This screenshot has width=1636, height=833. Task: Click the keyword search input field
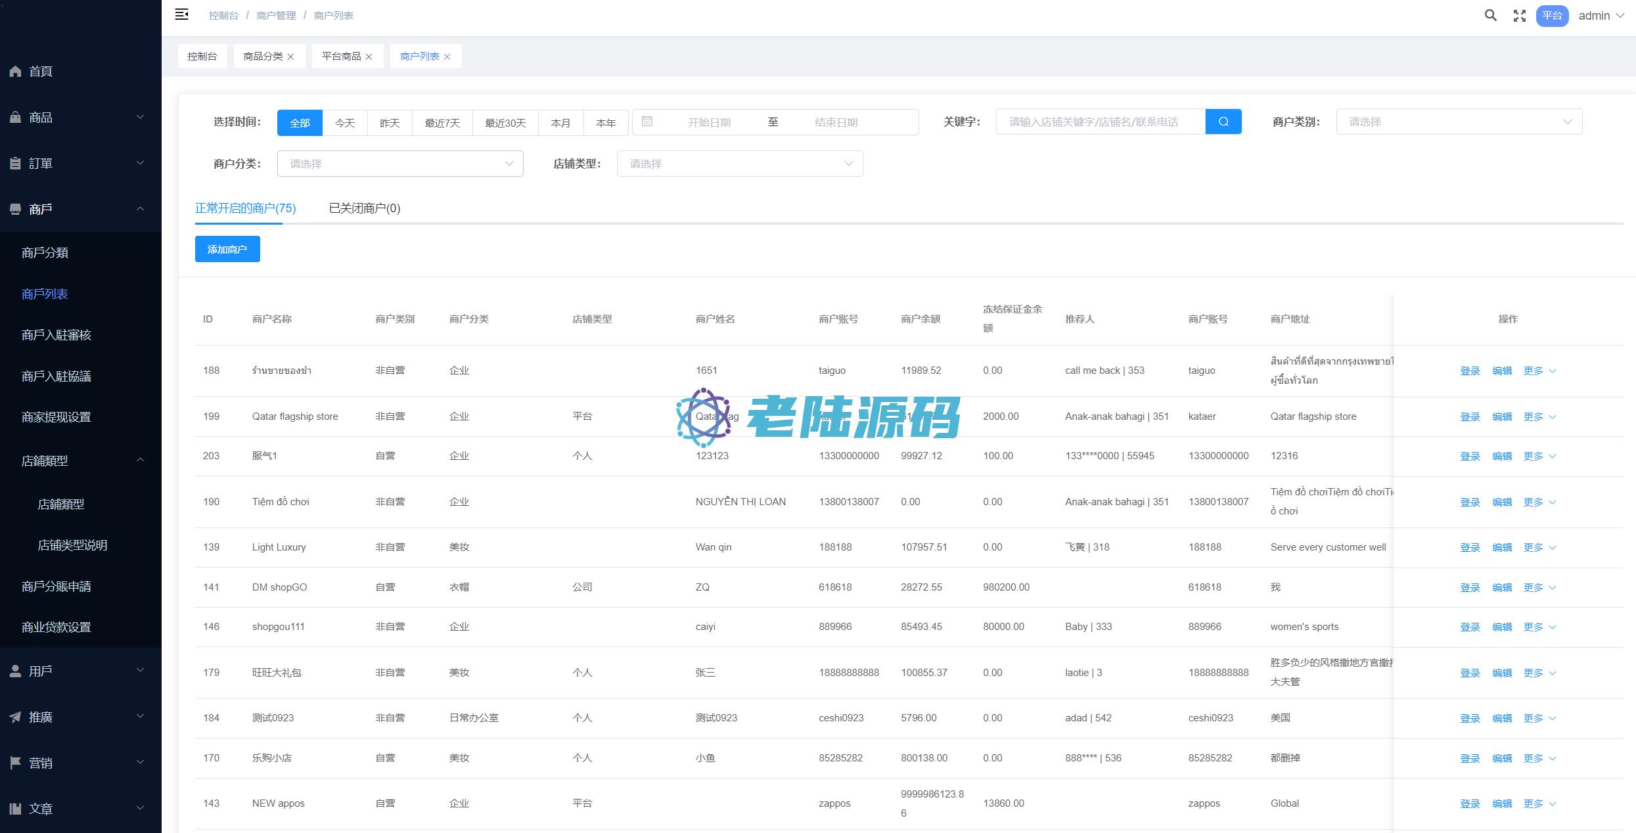click(1101, 122)
